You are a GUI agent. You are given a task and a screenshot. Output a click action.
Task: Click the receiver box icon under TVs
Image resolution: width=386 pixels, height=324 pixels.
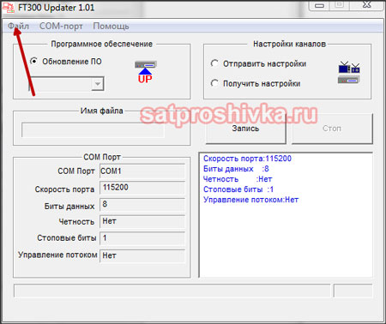(x=349, y=80)
